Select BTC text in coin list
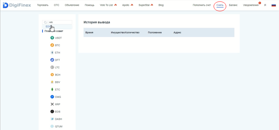 [58, 45]
